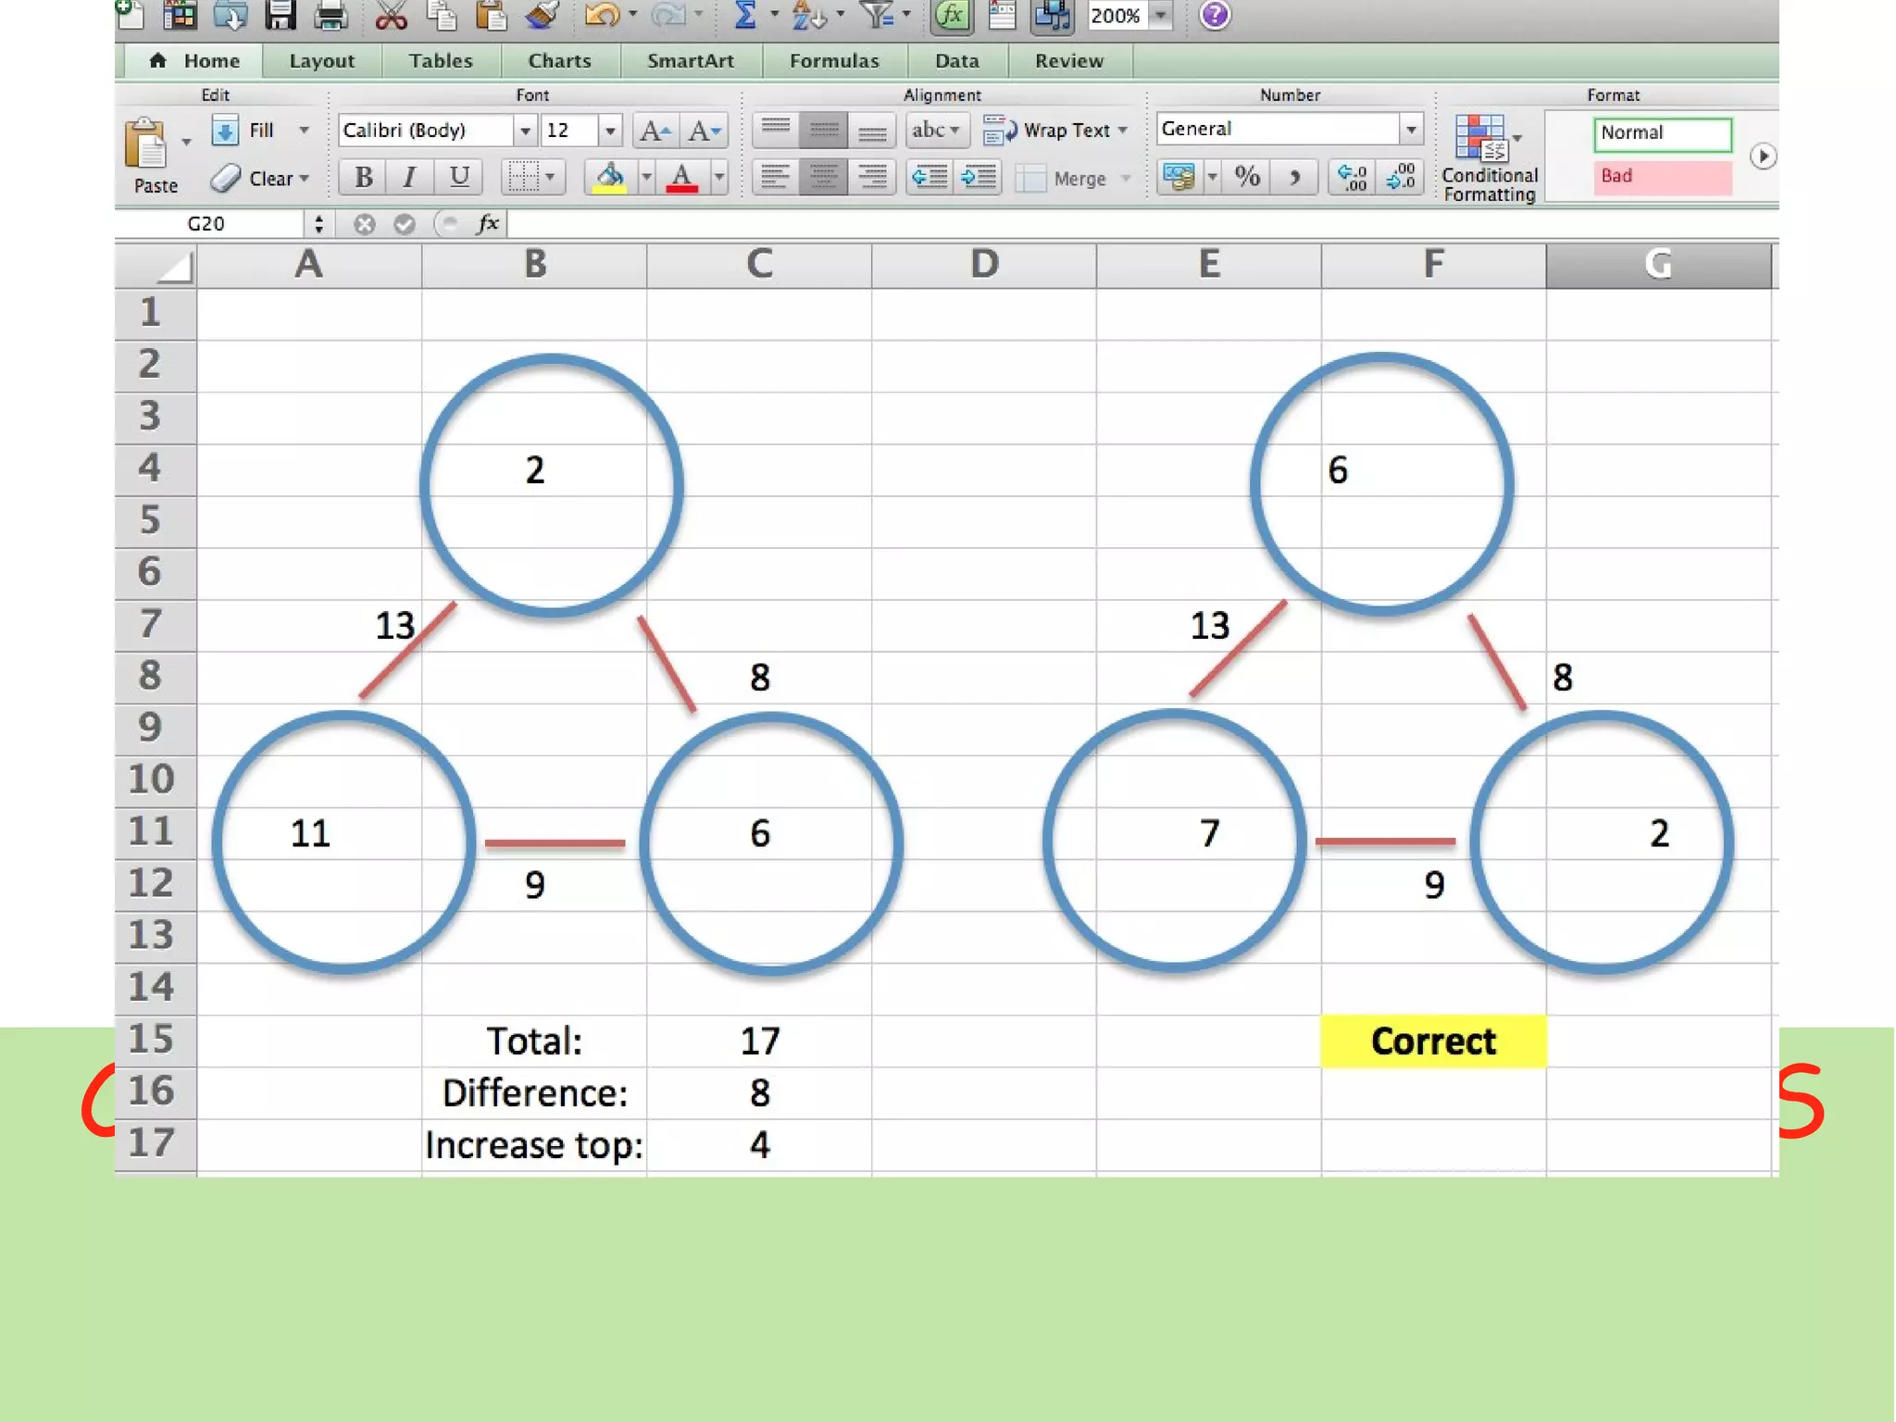The height and width of the screenshot is (1422, 1896).
Task: Open the font name dropdown arrow
Action: click(525, 131)
